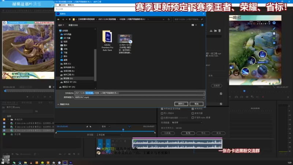Click into the 文件名 input field
The image size is (293, 165).
pos(138,93)
